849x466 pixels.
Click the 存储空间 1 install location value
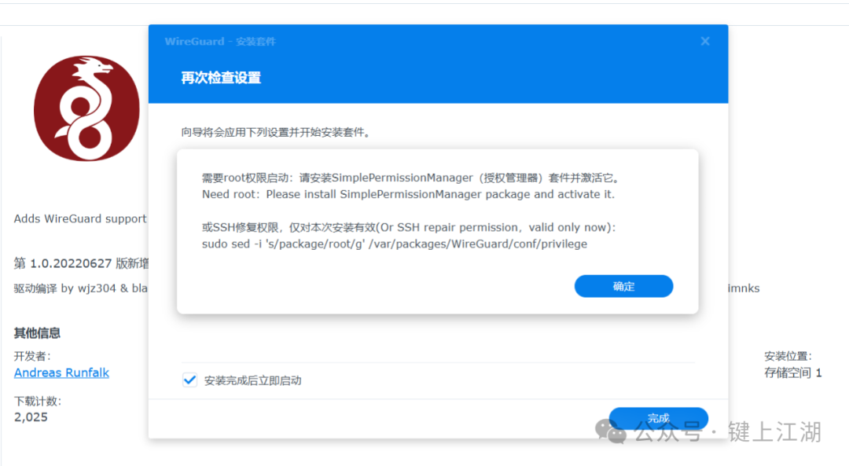click(792, 372)
